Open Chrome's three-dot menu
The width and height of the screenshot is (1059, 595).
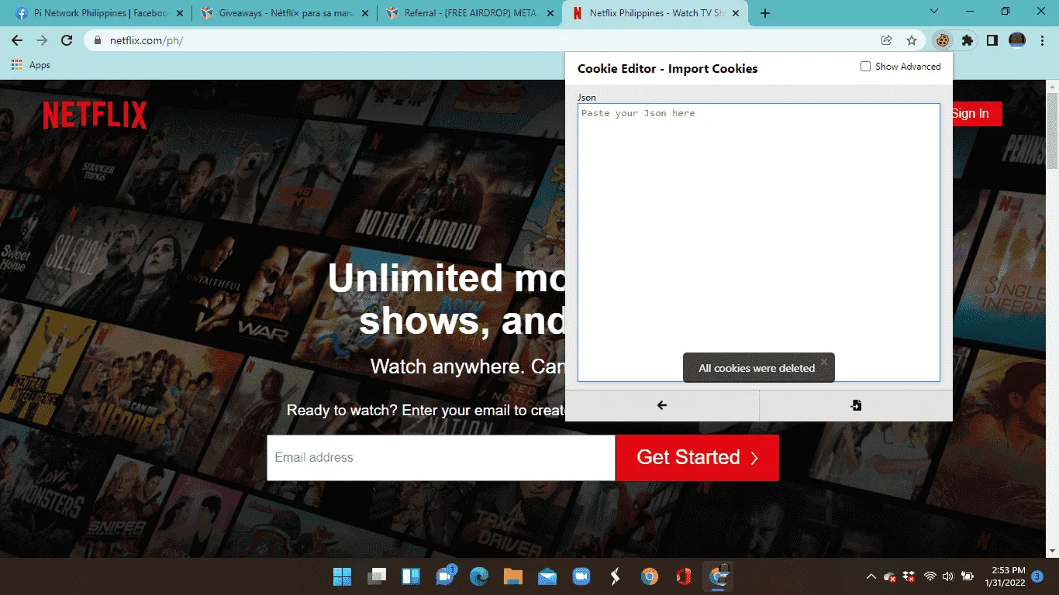tap(1043, 40)
